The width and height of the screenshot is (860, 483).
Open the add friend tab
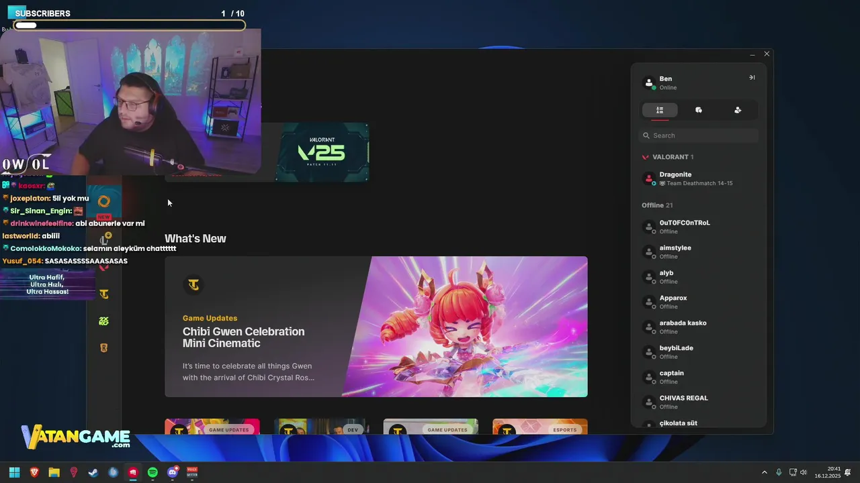tap(738, 110)
